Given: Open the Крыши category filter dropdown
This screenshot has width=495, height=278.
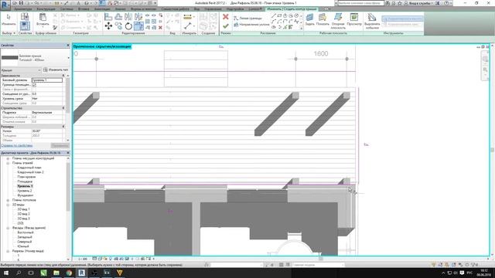Looking at the screenshot, I should coord(21,70).
